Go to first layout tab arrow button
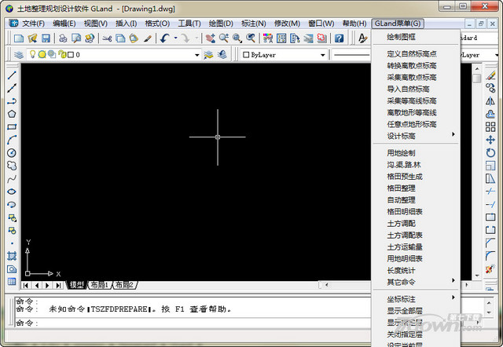The height and width of the screenshot is (347, 503). pyautogui.click(x=26, y=285)
